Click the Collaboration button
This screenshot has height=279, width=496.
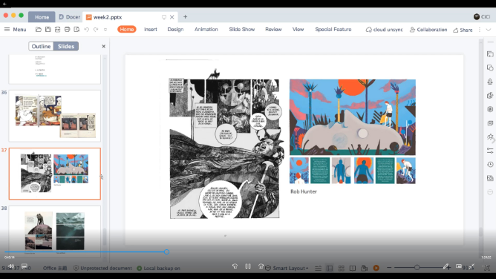click(428, 30)
